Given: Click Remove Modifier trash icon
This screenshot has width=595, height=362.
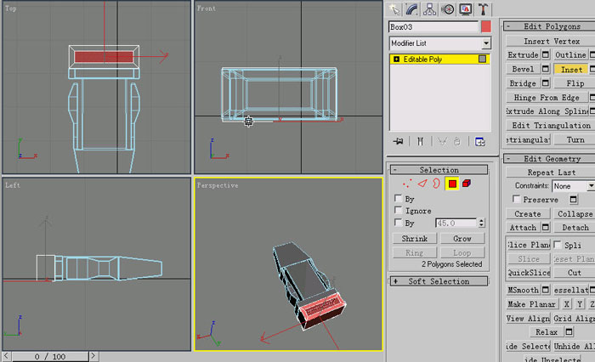Looking at the screenshot, I should [457, 142].
